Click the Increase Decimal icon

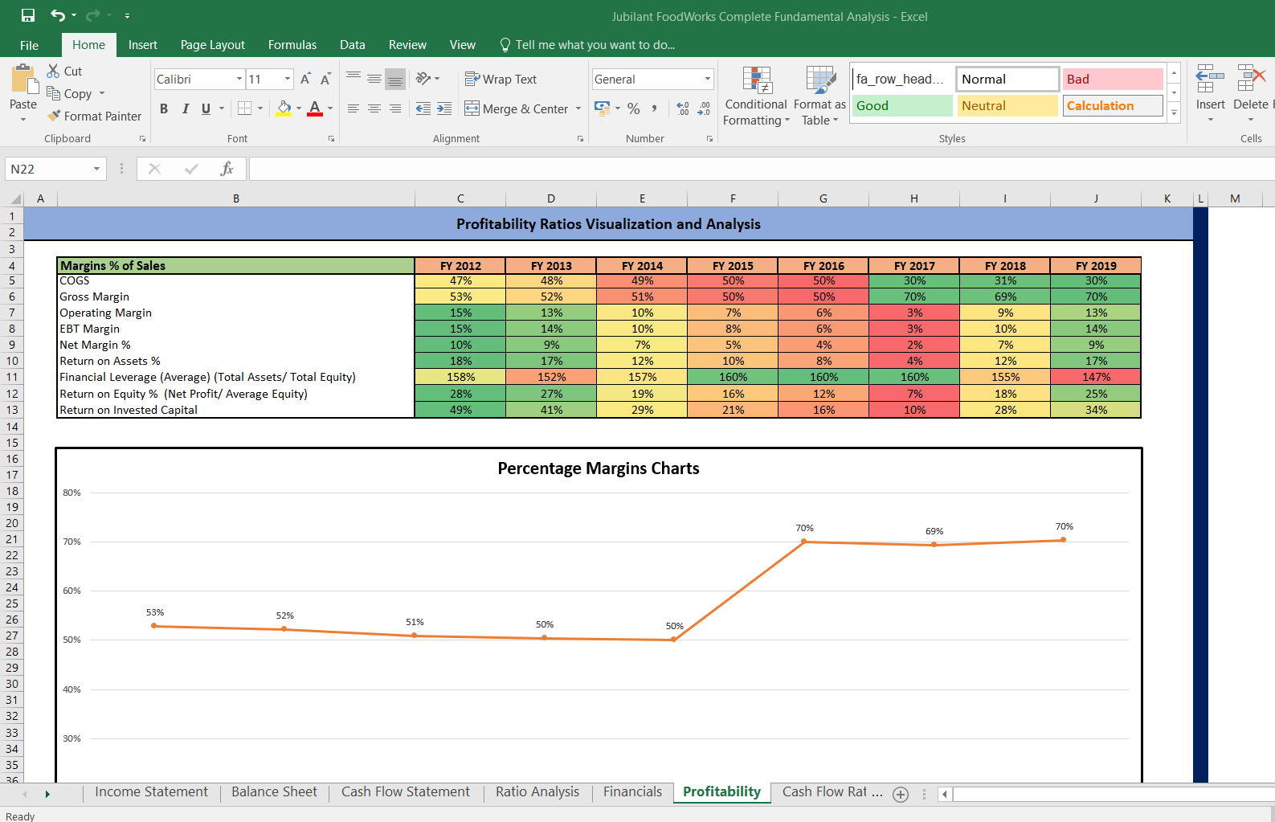pos(683,108)
